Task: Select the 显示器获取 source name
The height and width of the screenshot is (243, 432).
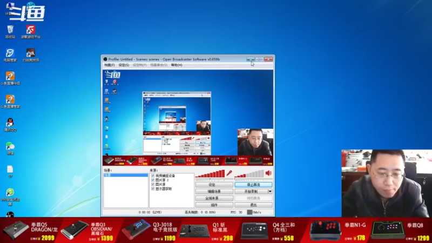Action: pyautogui.click(x=164, y=188)
